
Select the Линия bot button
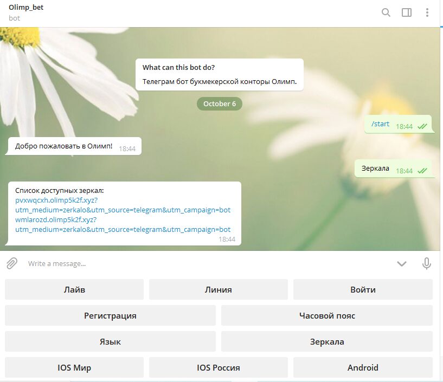[x=219, y=289]
